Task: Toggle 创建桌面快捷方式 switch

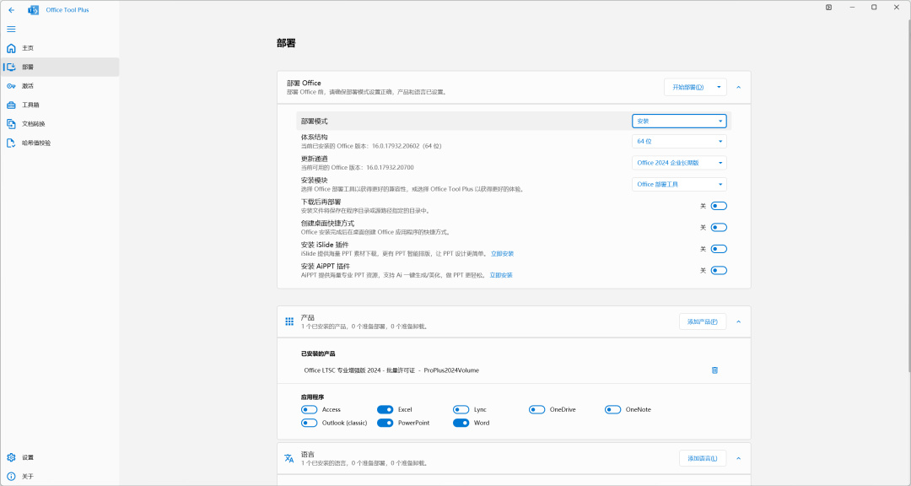Action: (x=719, y=227)
